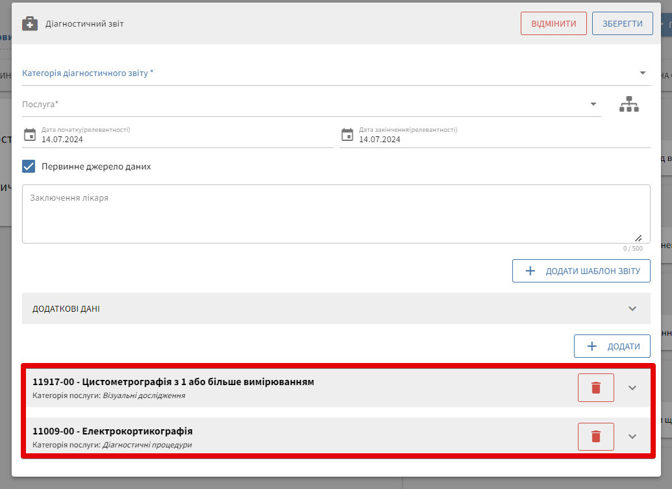Image resolution: width=672 pixels, height=489 pixels.
Task: Click the end date calendar icon
Action: click(x=347, y=134)
